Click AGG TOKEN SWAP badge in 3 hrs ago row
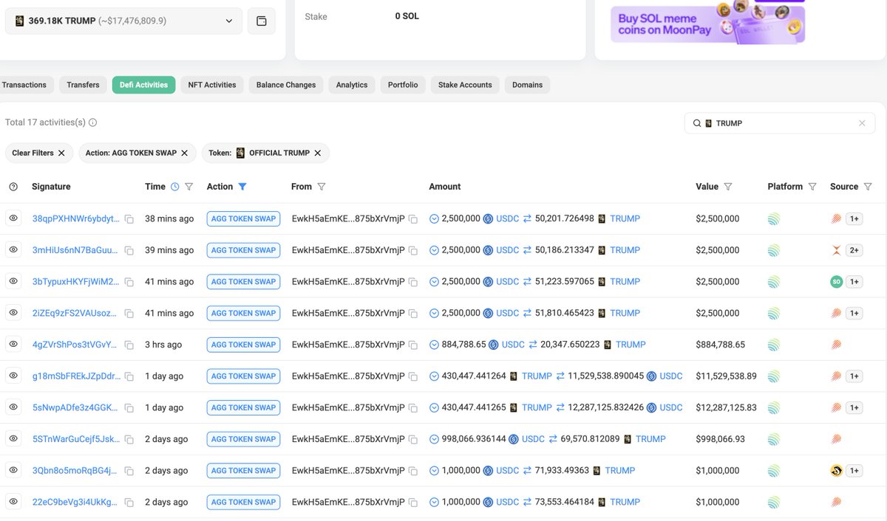This screenshot has height=521, width=887. tap(243, 345)
